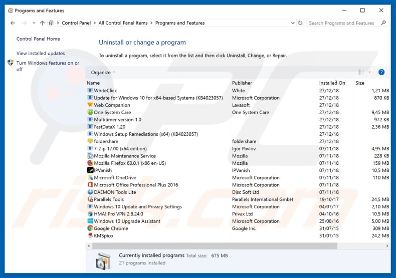
Task: Click the scrollbar right arrow
Action: pyautogui.click(x=387, y=246)
